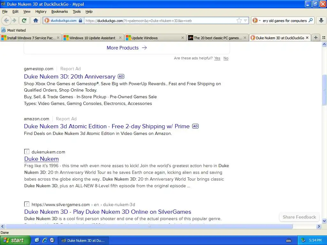Image resolution: width=327 pixels, height=245 pixels.
Task: Click the vertical scrollbar up arrow
Action: pyautogui.click(x=324, y=44)
